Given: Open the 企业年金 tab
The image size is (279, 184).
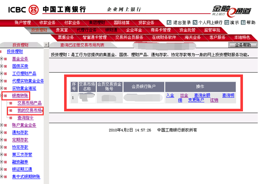Looking at the screenshot, I should point(134,30).
